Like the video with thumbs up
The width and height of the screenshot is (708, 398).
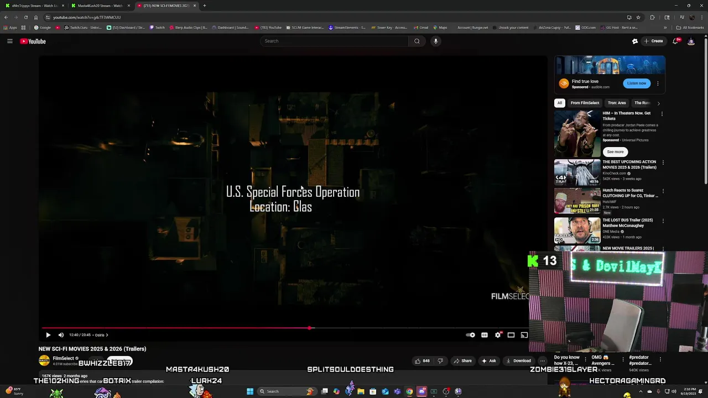[x=423, y=361]
